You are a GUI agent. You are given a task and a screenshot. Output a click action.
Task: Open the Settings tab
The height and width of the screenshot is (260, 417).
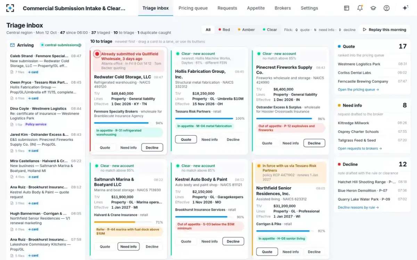tap(309, 8)
